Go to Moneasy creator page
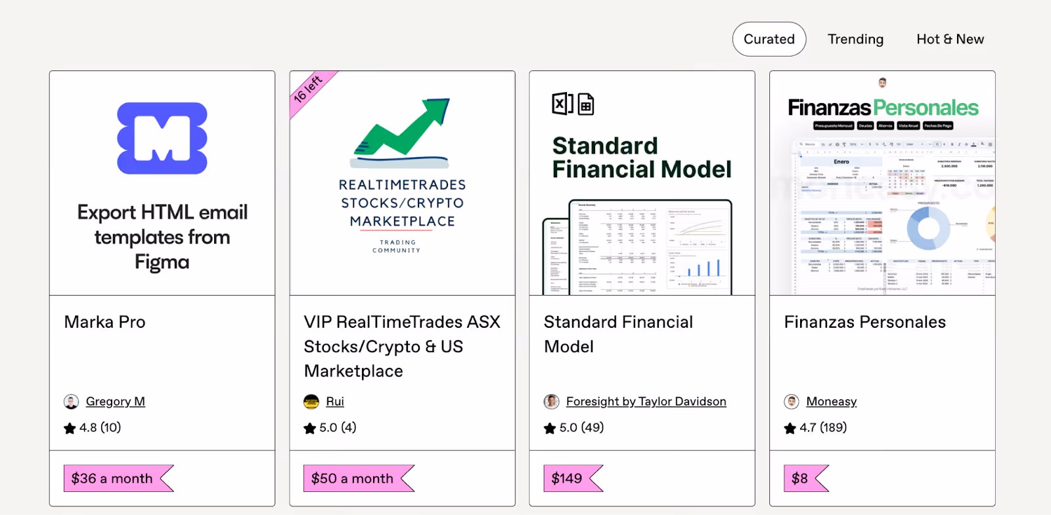This screenshot has width=1051, height=515. tap(831, 401)
